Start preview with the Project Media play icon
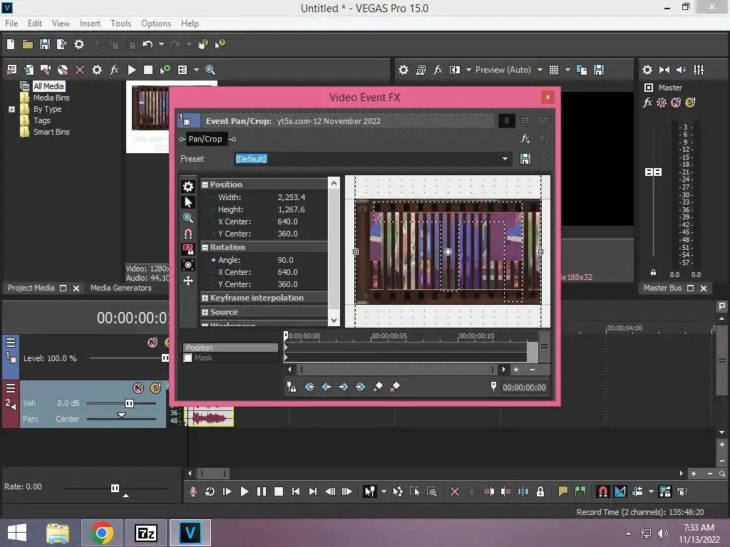This screenshot has height=547, width=730. [132, 70]
